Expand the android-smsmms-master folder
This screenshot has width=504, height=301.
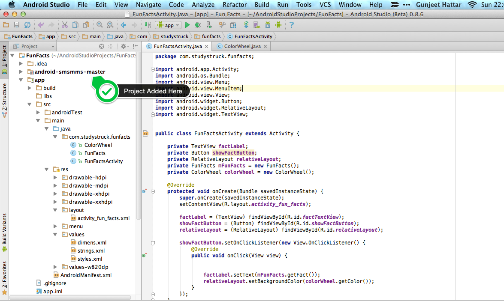click(x=21, y=72)
